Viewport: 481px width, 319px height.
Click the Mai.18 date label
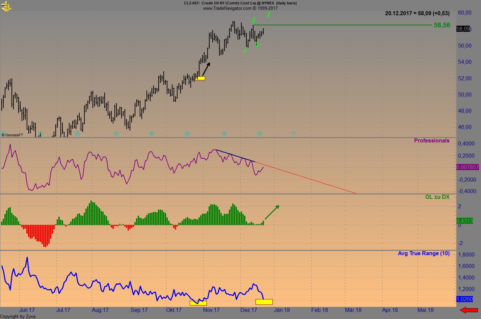[x=426, y=310]
